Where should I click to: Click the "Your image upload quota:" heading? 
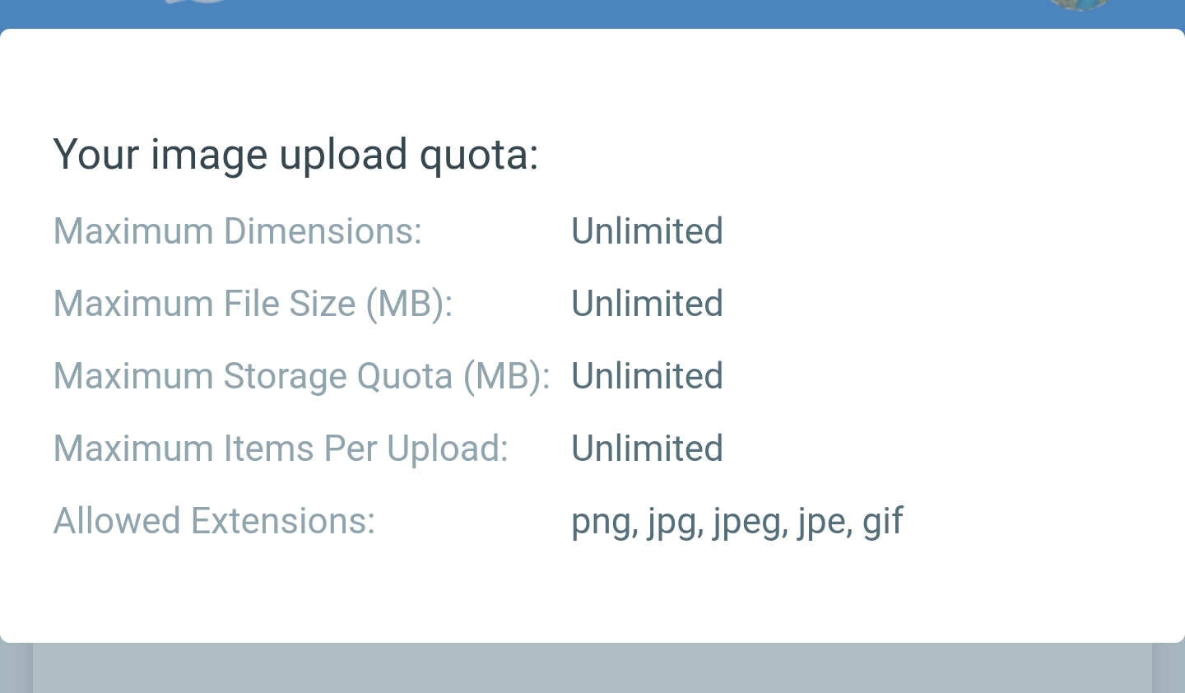[x=295, y=155]
